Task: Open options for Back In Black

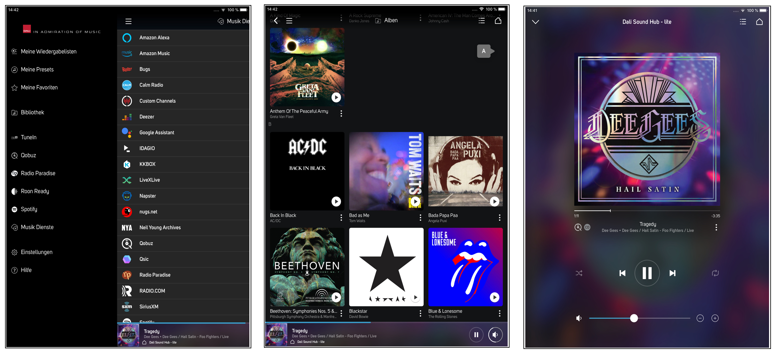Action: pos(341,218)
